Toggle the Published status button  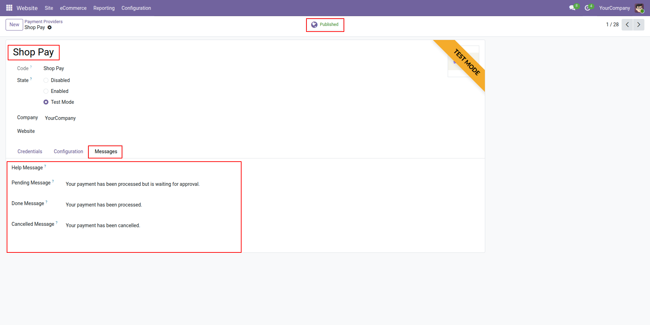(325, 25)
